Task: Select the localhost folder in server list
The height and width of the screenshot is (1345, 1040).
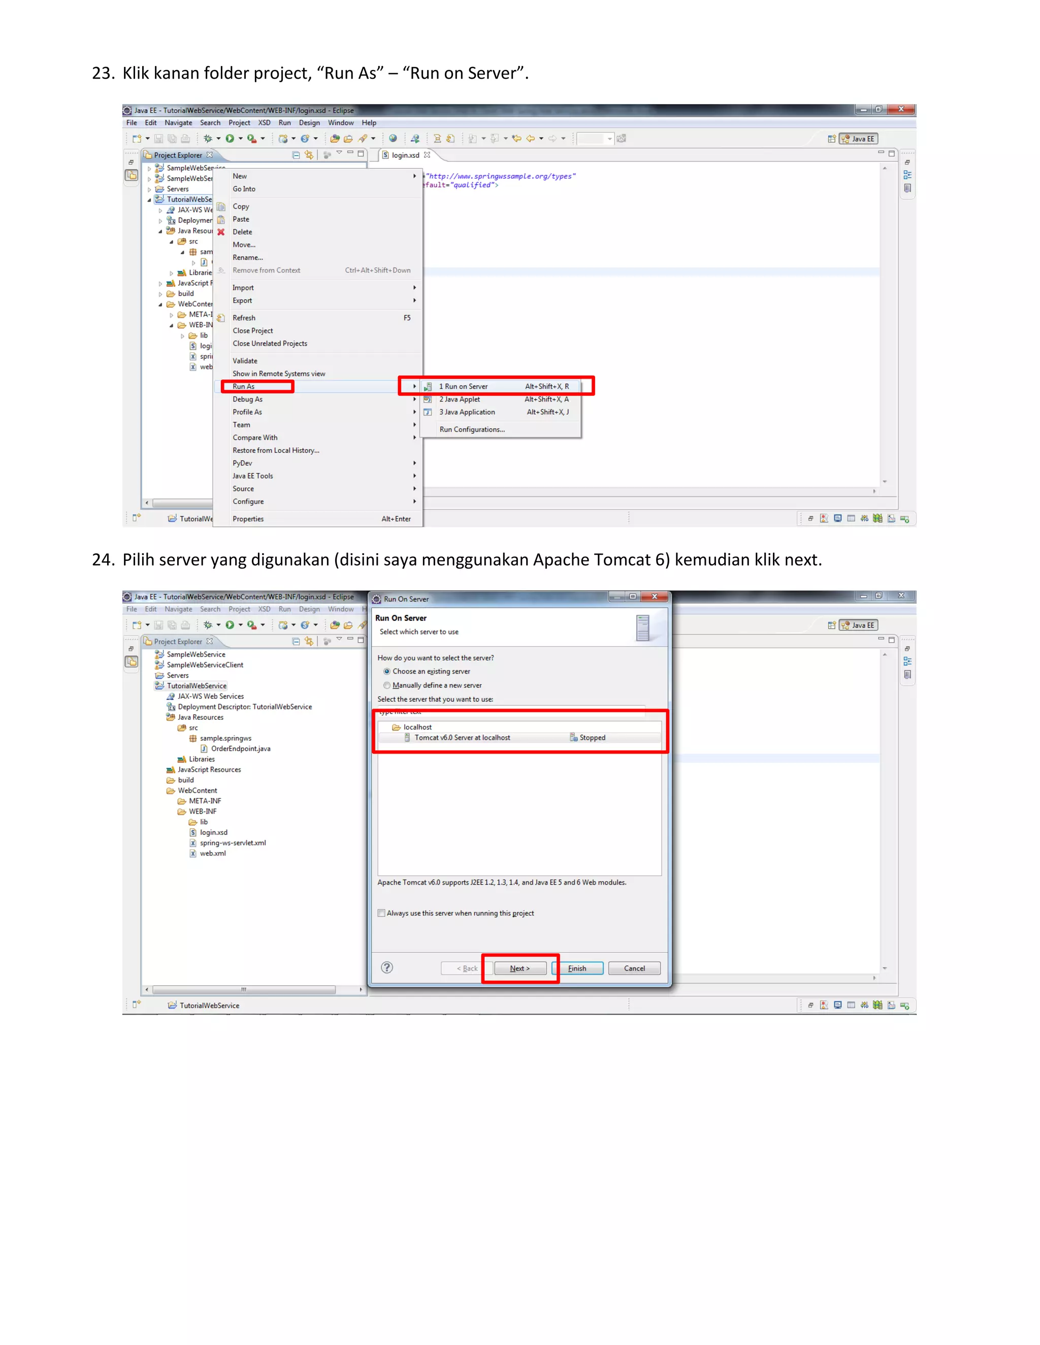Action: tap(411, 727)
